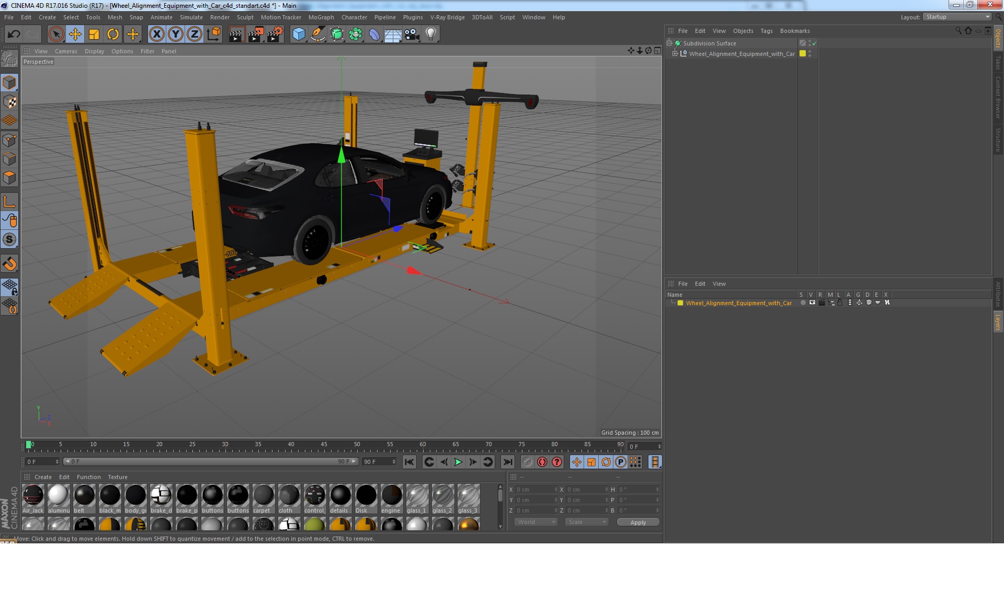
Task: Add a Subdivision Surface generator
Action: (337, 34)
